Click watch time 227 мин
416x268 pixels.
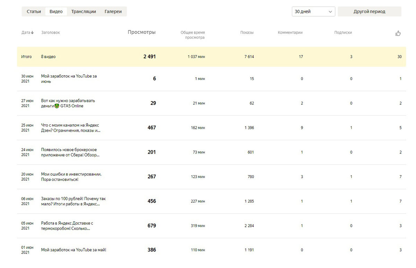(x=198, y=201)
